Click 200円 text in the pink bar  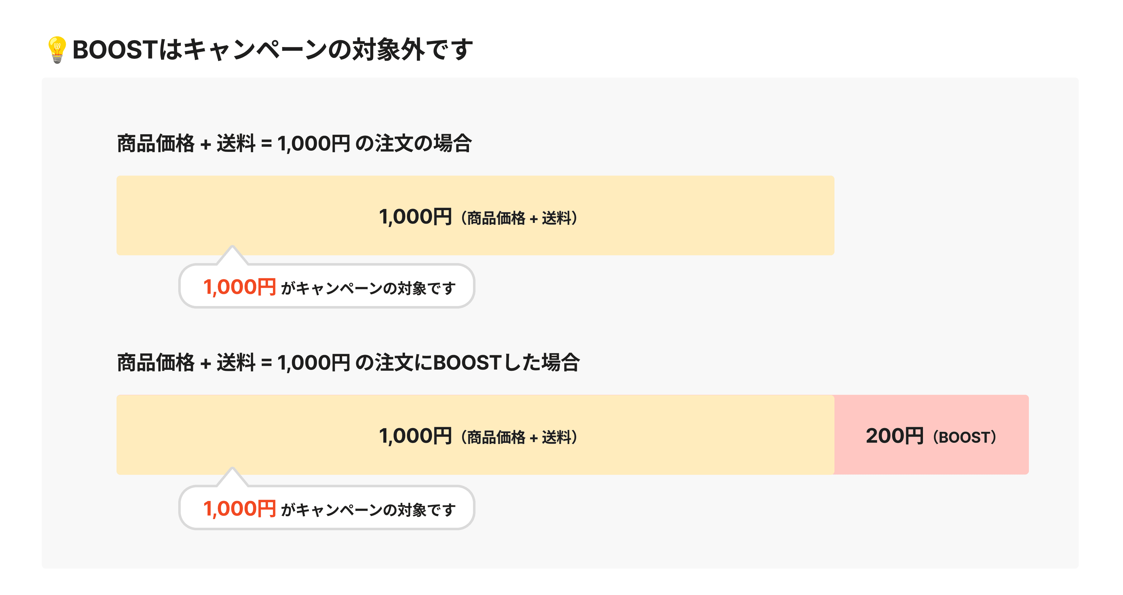895,436
